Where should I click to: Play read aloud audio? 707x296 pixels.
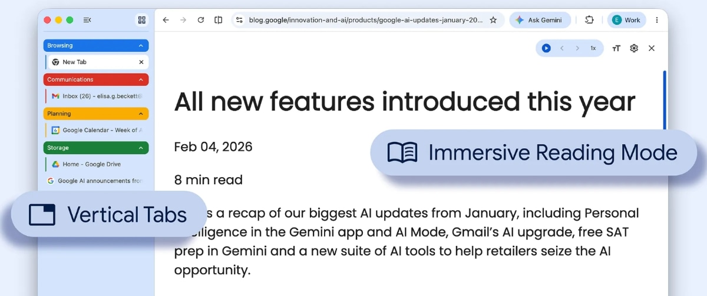pyautogui.click(x=546, y=48)
